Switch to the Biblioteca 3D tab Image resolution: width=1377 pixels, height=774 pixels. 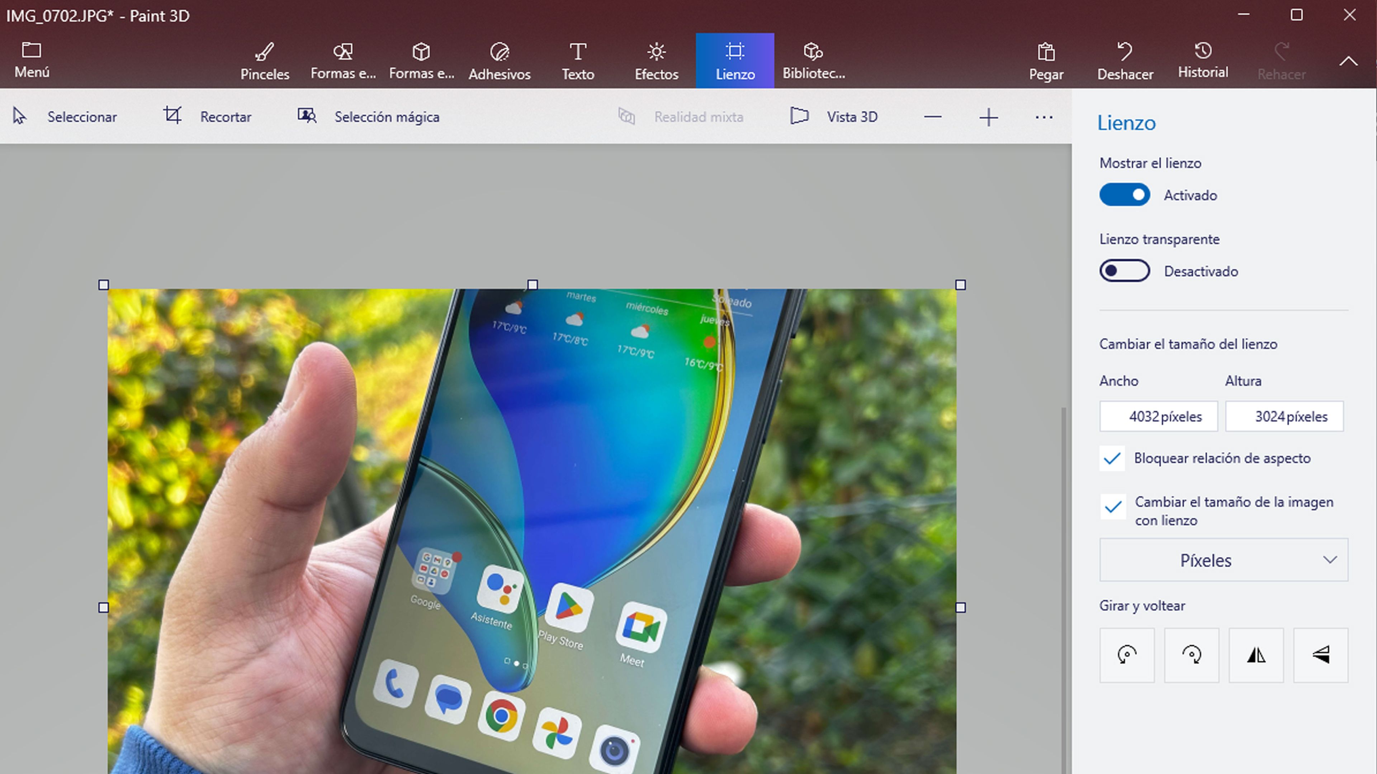(x=813, y=61)
